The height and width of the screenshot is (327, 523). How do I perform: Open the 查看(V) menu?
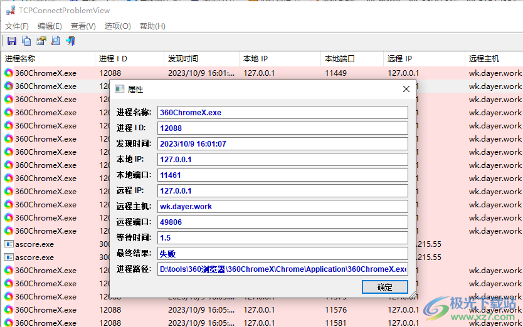point(83,26)
